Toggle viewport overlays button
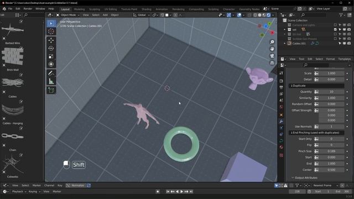Image resolution: width=354 pixels, height=199 pixels. (x=239, y=15)
